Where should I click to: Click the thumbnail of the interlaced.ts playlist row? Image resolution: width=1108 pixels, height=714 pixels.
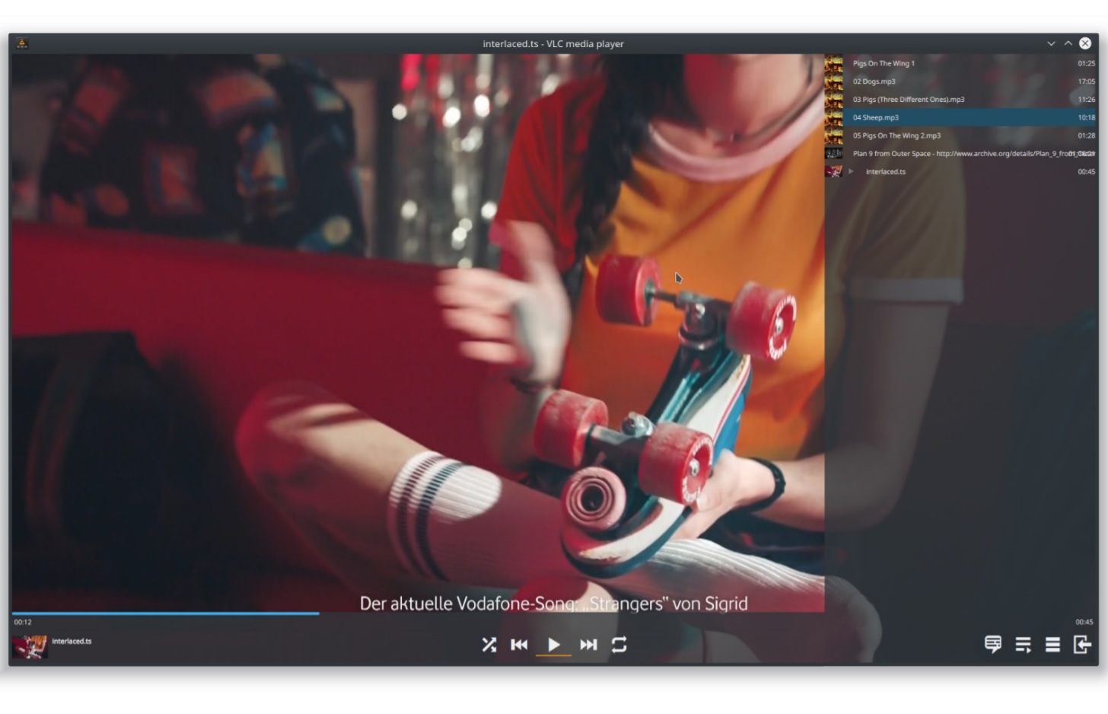(834, 171)
